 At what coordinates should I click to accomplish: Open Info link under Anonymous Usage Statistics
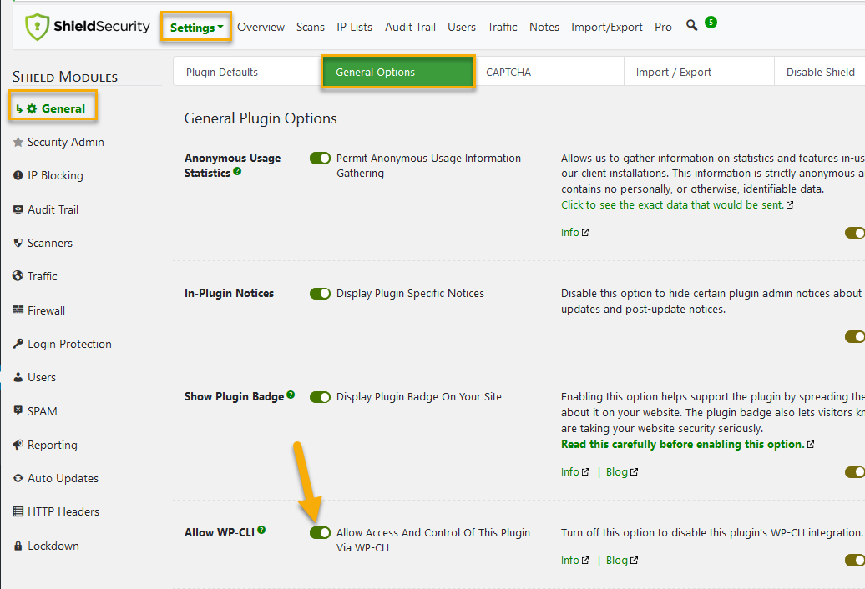pos(570,233)
